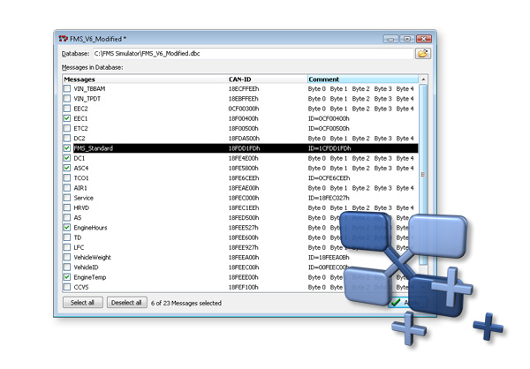
Task: Enable the VIN_TBBAM message checkbox
Action: click(x=67, y=89)
